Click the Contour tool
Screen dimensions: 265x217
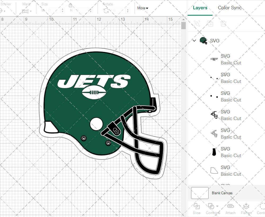pos(261,209)
